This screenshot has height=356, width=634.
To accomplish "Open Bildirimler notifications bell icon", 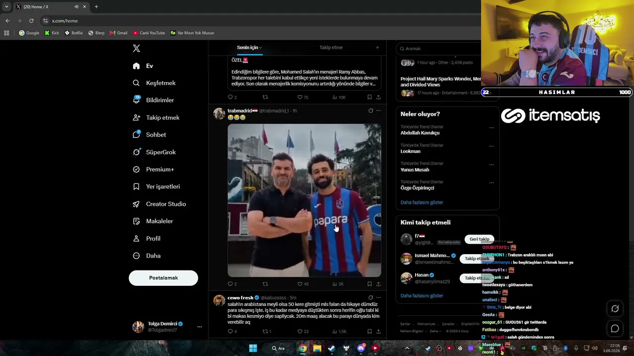I will click(x=136, y=100).
